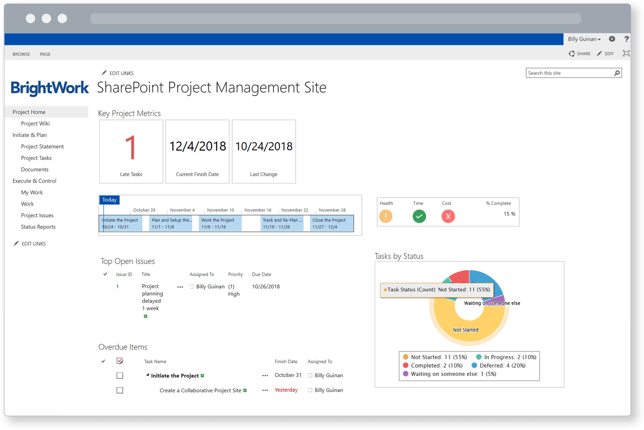
Task: Click select-all checkmark in Top Open Issues
Action: pyautogui.click(x=105, y=274)
